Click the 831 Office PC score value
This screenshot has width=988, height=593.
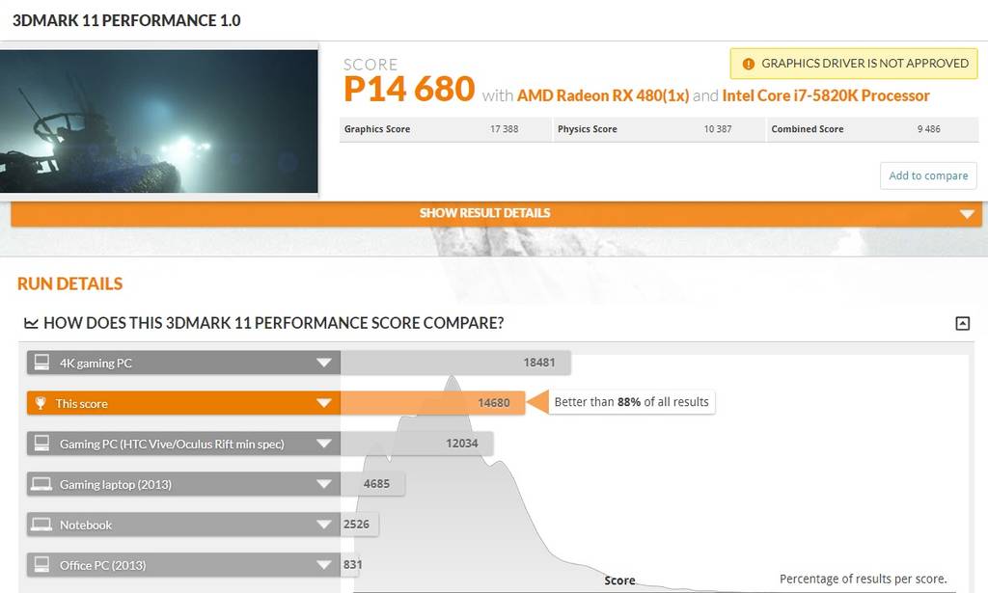point(353,564)
